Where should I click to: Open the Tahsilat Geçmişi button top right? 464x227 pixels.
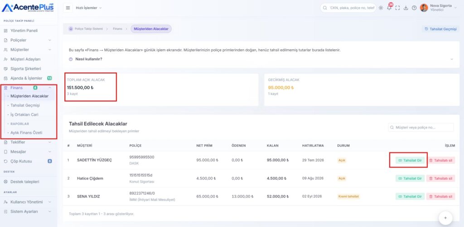click(440, 29)
